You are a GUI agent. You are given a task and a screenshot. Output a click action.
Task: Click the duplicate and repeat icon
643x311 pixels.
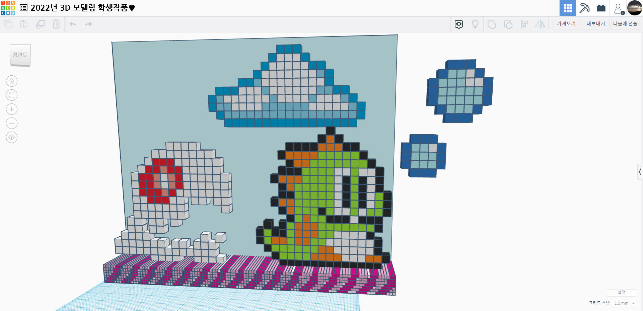click(40, 24)
